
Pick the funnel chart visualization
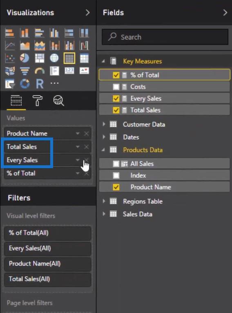(x=25, y=71)
